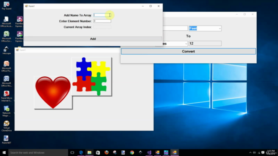Switch to the first Form app after Visual Studio in the taskbar
The height and width of the screenshot is (156, 278).
[157, 153]
